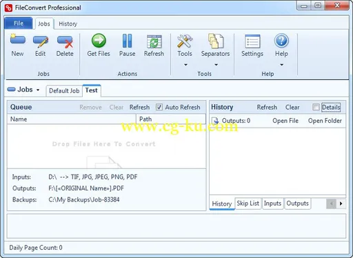353x258 pixels.
Task: Delete the selected job
Action: [x=65, y=46]
